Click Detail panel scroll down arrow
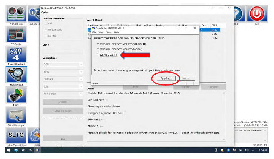Screen dimensions: 274x159 (224, 139)
